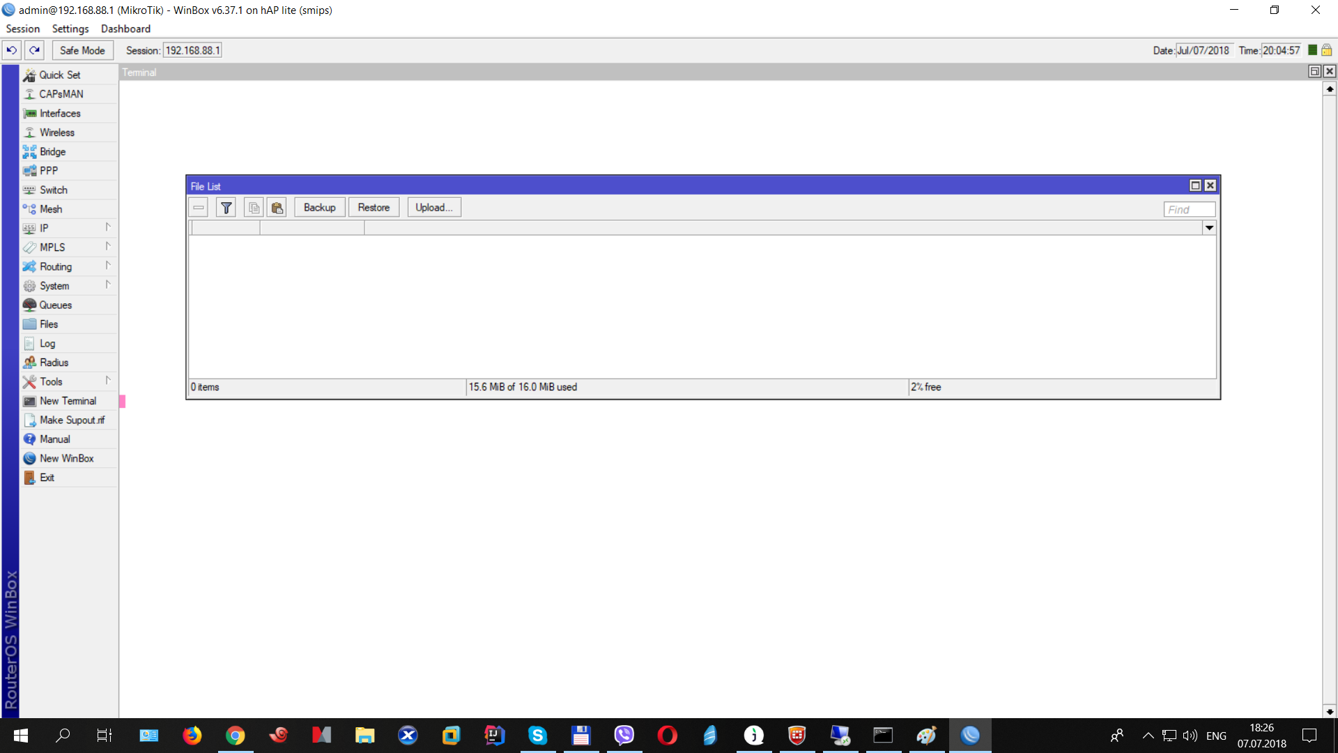Click the System menu item in sidebar

pyautogui.click(x=69, y=286)
